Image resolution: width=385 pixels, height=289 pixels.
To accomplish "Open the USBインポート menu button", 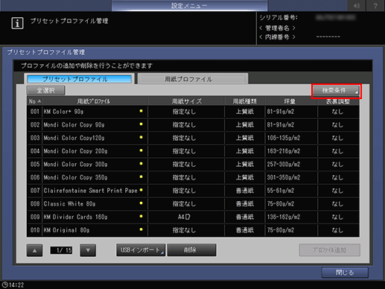I will [x=141, y=250].
